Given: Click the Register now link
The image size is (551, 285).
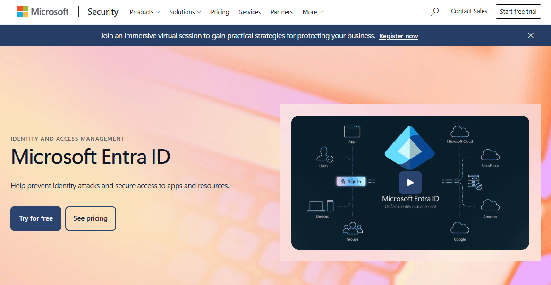Looking at the screenshot, I should click(398, 36).
